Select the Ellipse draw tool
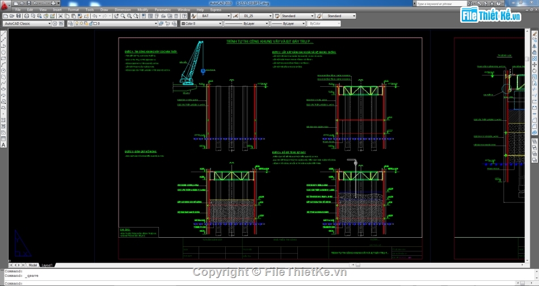The image size is (539, 286). tap(4, 90)
